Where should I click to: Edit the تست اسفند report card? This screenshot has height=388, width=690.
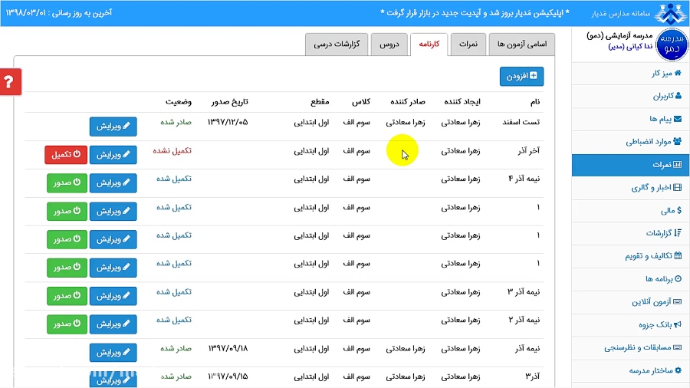click(113, 127)
